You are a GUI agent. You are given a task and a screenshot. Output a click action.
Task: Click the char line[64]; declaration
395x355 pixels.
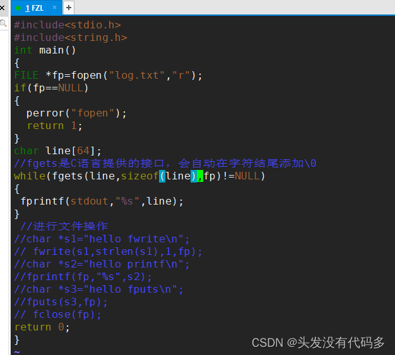coord(57,150)
